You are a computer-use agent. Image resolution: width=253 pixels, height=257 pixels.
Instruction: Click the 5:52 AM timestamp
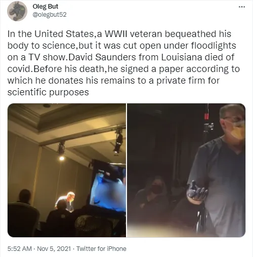(x=20, y=248)
